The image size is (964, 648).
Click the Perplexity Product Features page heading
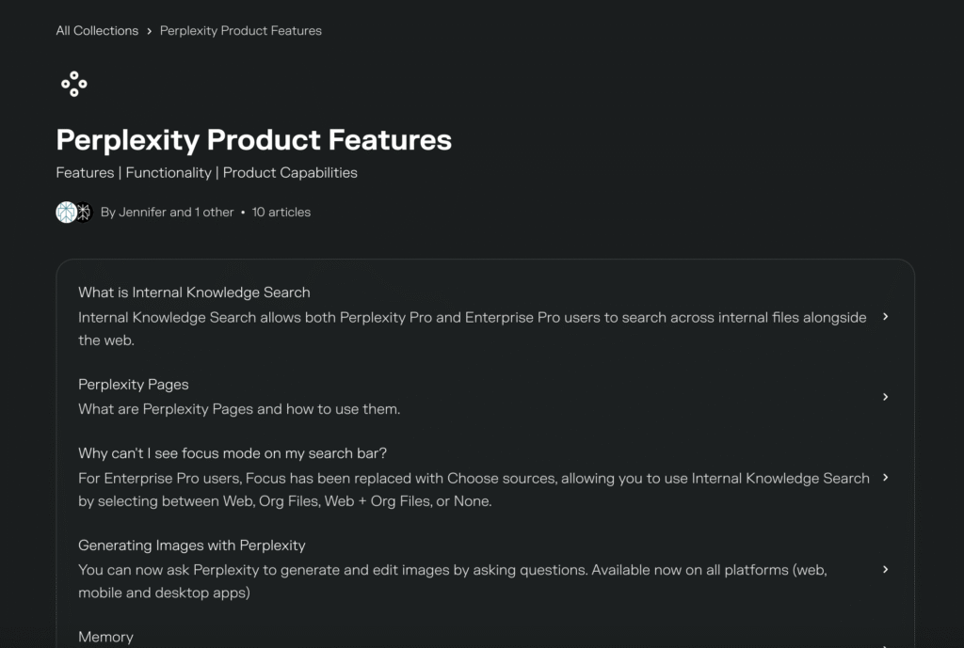(x=254, y=140)
